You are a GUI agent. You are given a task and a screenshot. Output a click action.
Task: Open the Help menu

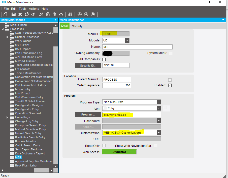45,9
